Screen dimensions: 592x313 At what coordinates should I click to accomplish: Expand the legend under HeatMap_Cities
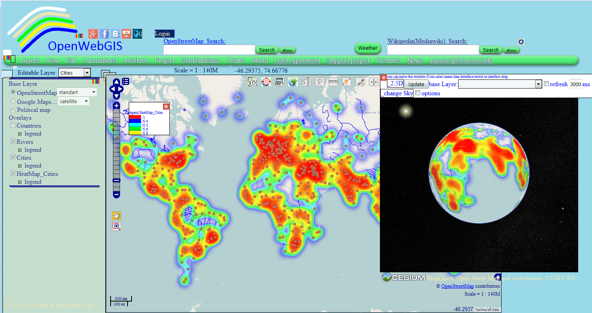point(20,181)
